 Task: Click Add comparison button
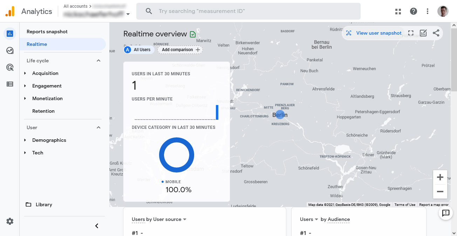[180, 50]
